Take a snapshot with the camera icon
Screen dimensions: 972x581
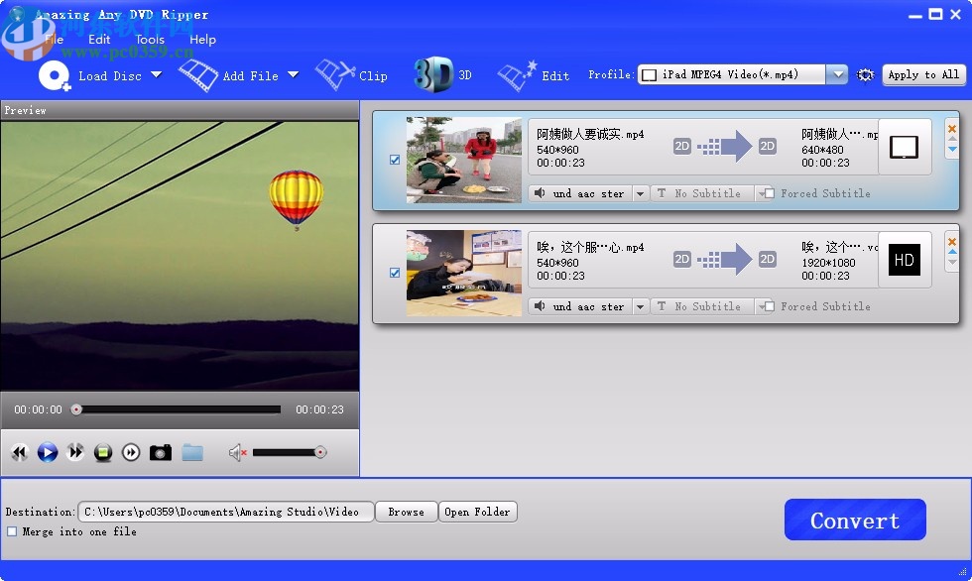[161, 452]
